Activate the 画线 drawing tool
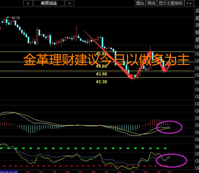Image resolution: width=199 pixels, height=173 pixels. 151,3
